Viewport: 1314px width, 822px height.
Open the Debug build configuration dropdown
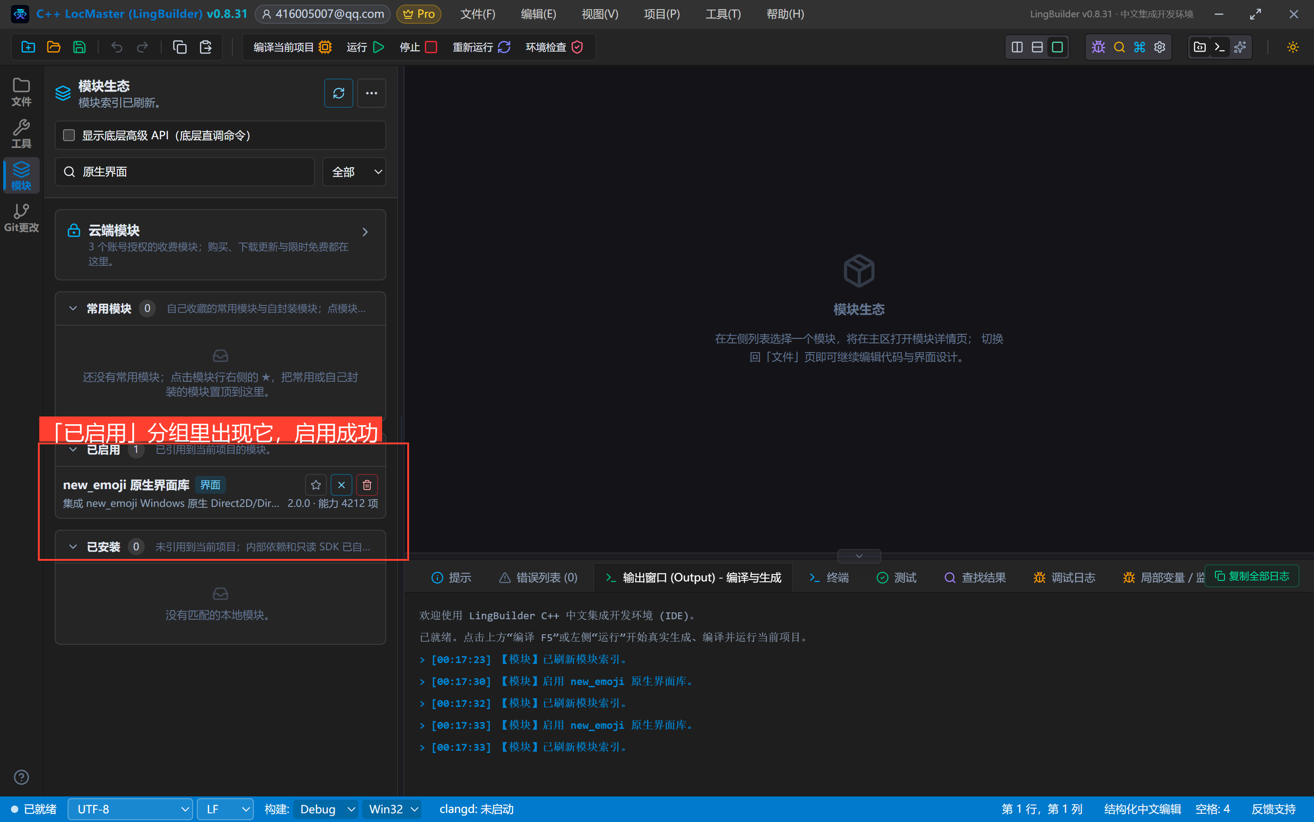pos(326,809)
